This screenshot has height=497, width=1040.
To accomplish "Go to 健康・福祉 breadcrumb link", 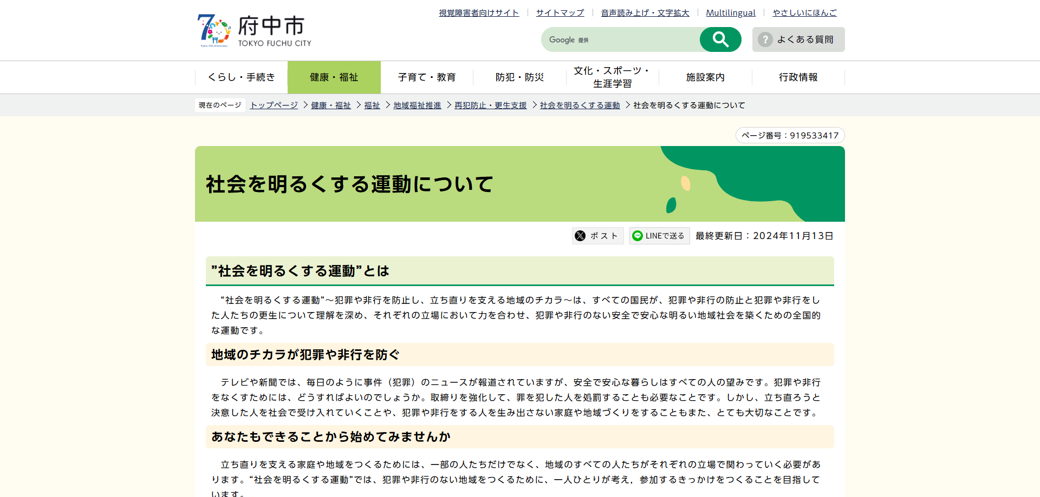I will click(331, 105).
